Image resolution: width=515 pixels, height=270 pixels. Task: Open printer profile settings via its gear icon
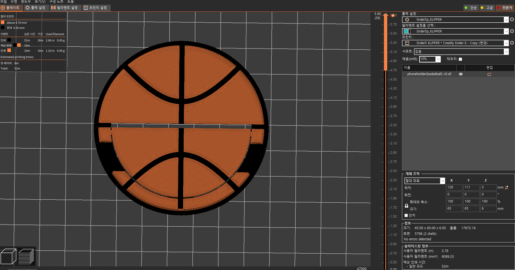click(x=511, y=42)
